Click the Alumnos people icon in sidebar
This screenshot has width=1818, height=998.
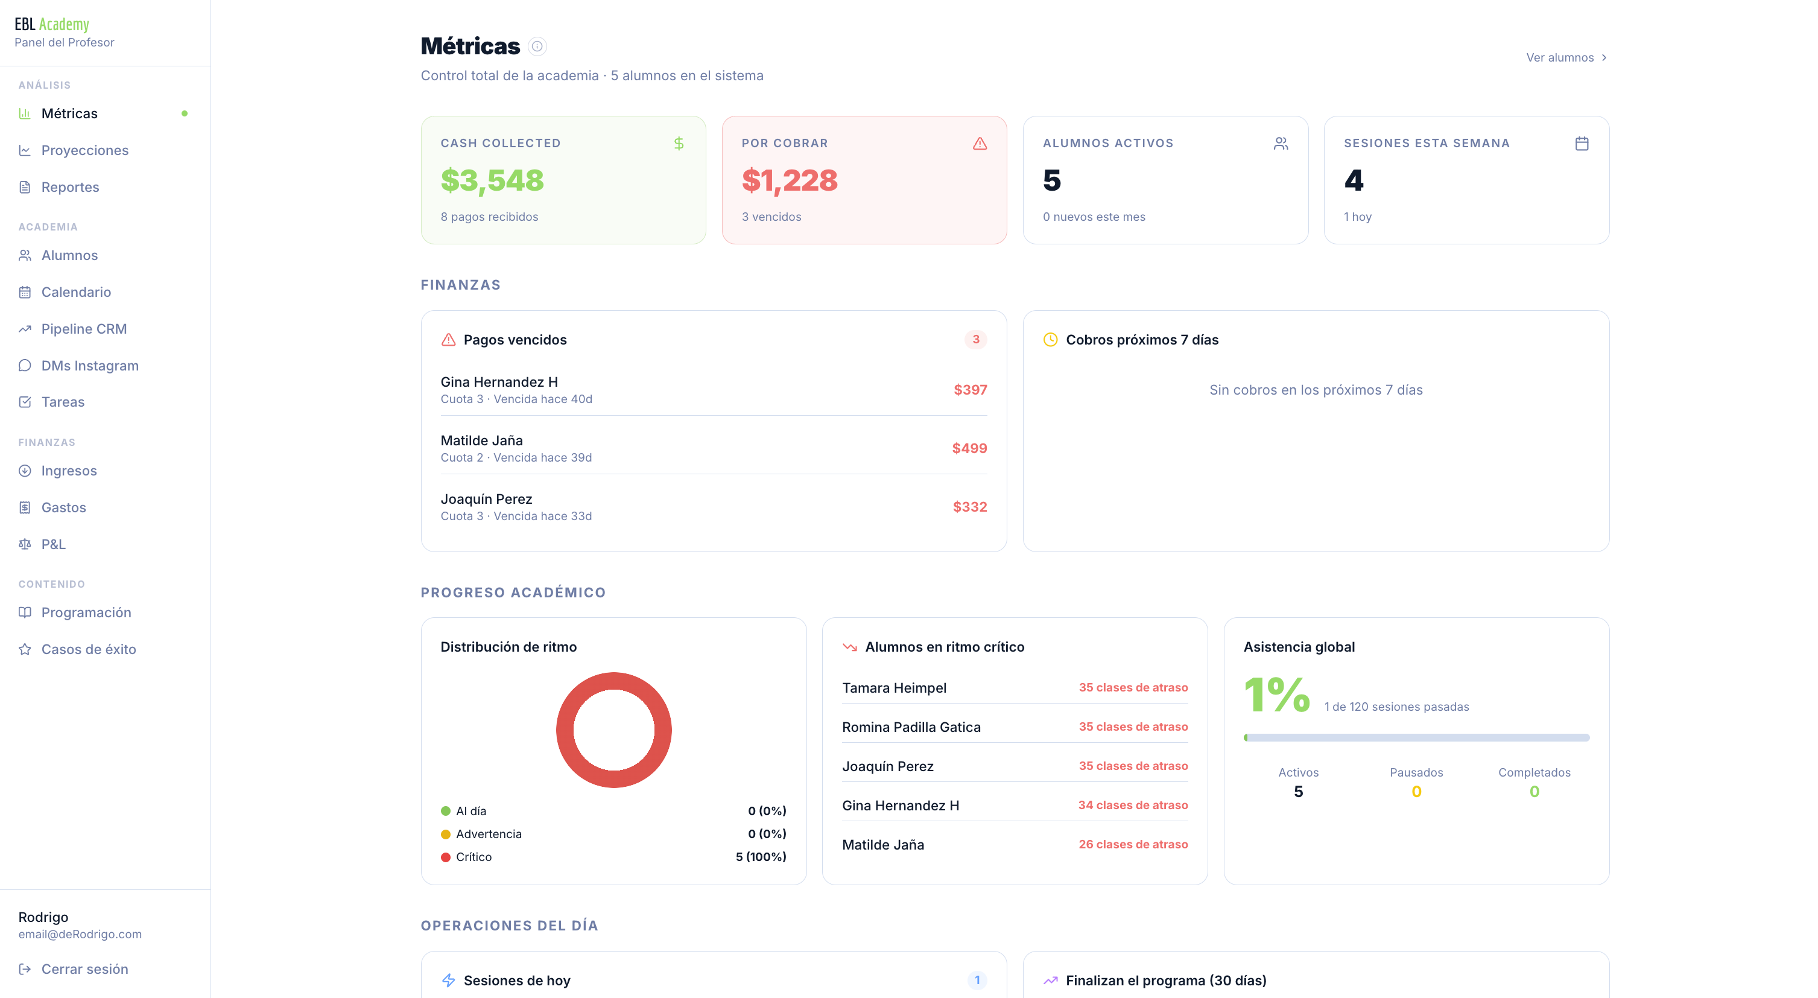(25, 255)
